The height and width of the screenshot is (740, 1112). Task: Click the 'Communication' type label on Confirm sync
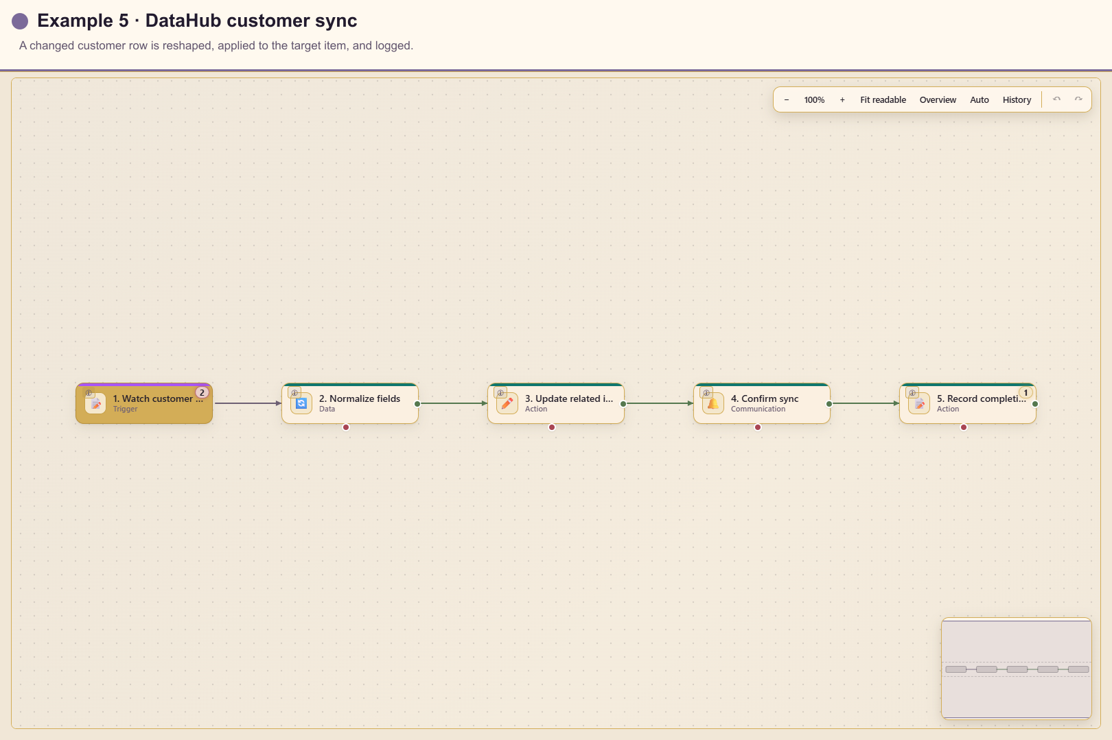[x=758, y=409]
